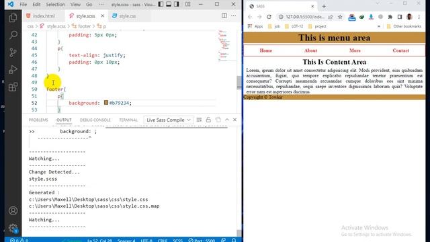Switch to the Debug Console panel tab
Viewport: 430px width, 242px height.
95,120
